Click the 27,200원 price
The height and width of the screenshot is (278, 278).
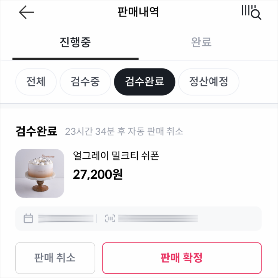pyautogui.click(x=98, y=174)
